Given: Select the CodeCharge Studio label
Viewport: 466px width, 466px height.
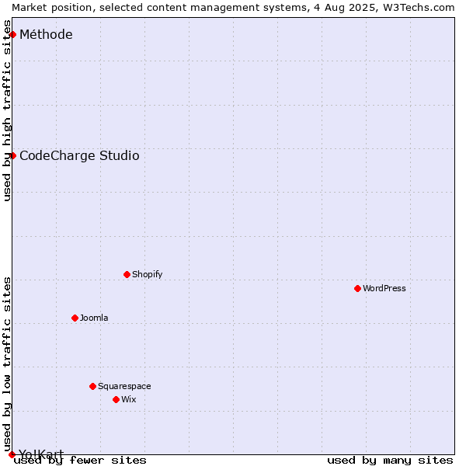Looking at the screenshot, I should pyautogui.click(x=79, y=156).
